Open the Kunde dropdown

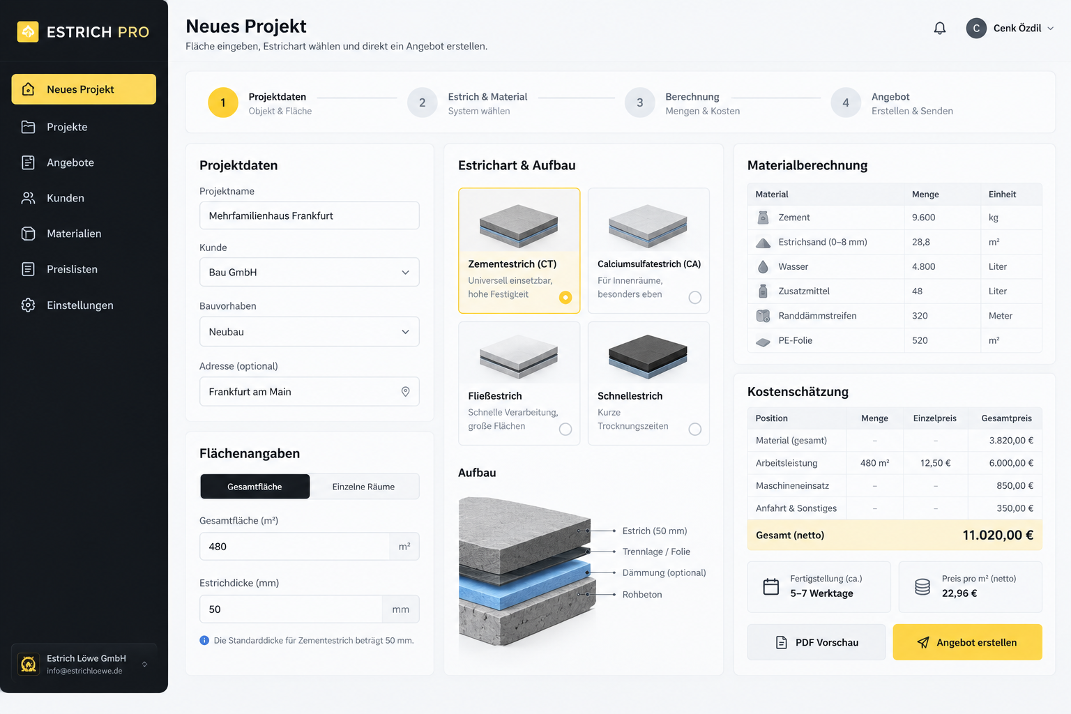point(310,272)
